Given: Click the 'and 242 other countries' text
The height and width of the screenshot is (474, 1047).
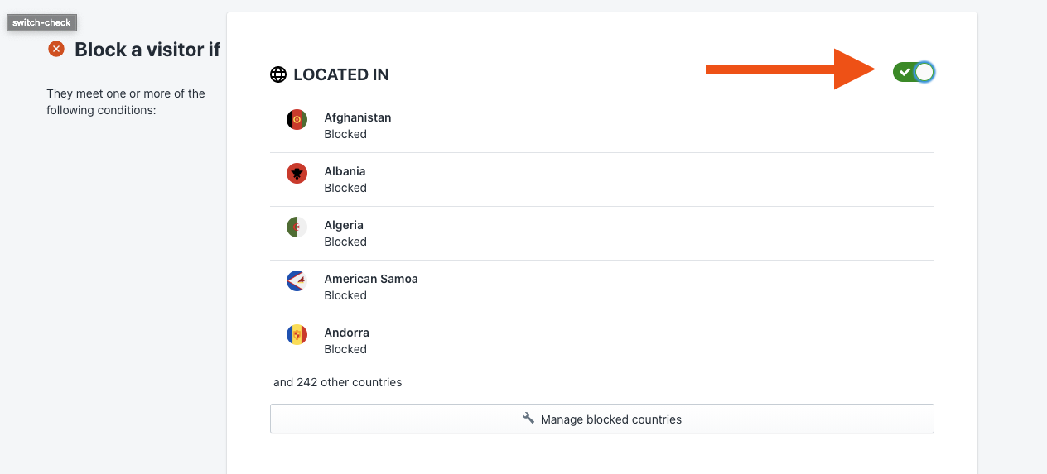Looking at the screenshot, I should coord(338,382).
